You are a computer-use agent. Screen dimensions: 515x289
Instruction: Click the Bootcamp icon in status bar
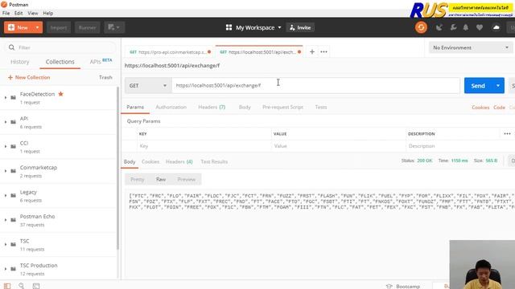(389, 286)
